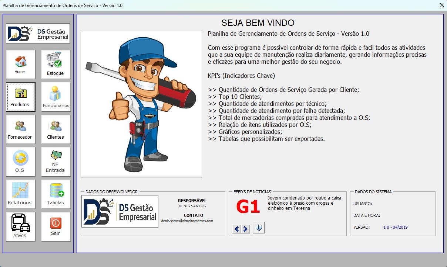Open the Ativos vehicles icon
Viewport: 447px width, 267px height.
pos(21,226)
